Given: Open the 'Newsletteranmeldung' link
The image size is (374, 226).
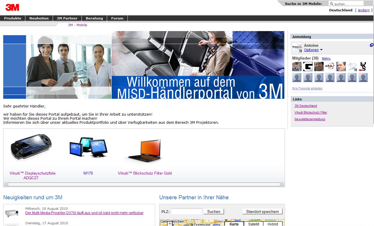Looking at the screenshot, I should pyautogui.click(x=310, y=119).
